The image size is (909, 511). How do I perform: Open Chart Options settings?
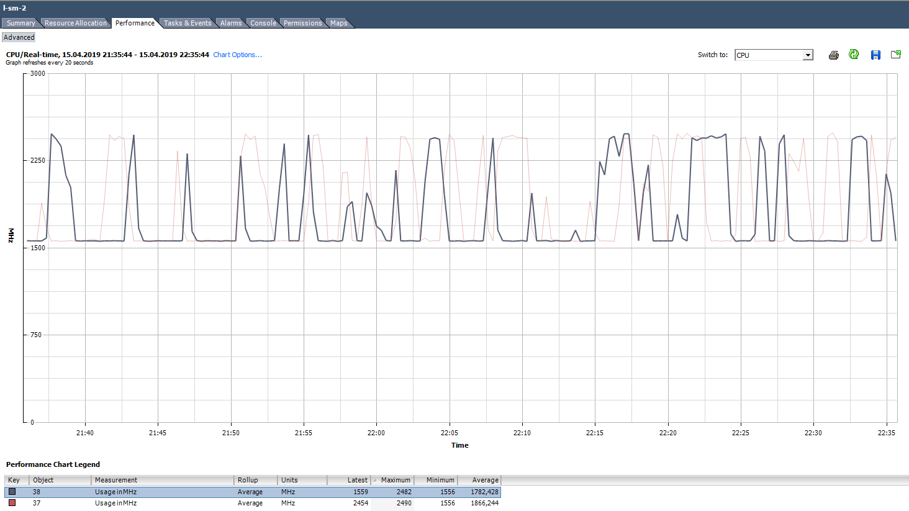pyautogui.click(x=237, y=55)
